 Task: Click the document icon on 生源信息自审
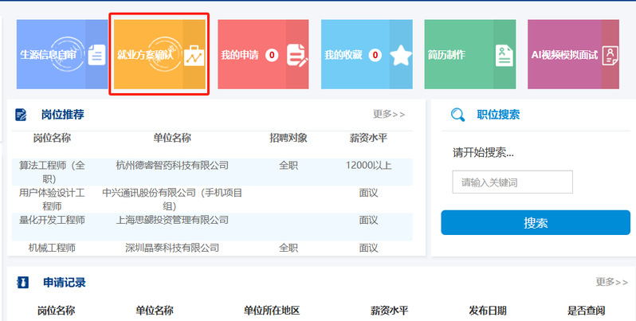coord(96,55)
